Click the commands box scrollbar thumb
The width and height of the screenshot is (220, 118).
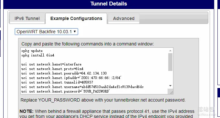click(170, 62)
